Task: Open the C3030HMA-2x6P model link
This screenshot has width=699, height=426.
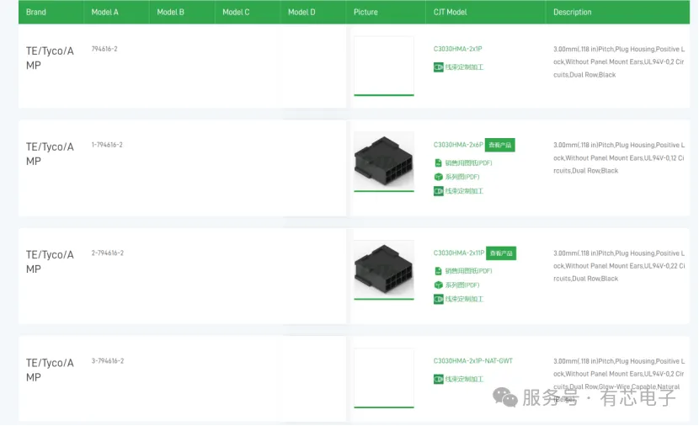Action: 458,145
